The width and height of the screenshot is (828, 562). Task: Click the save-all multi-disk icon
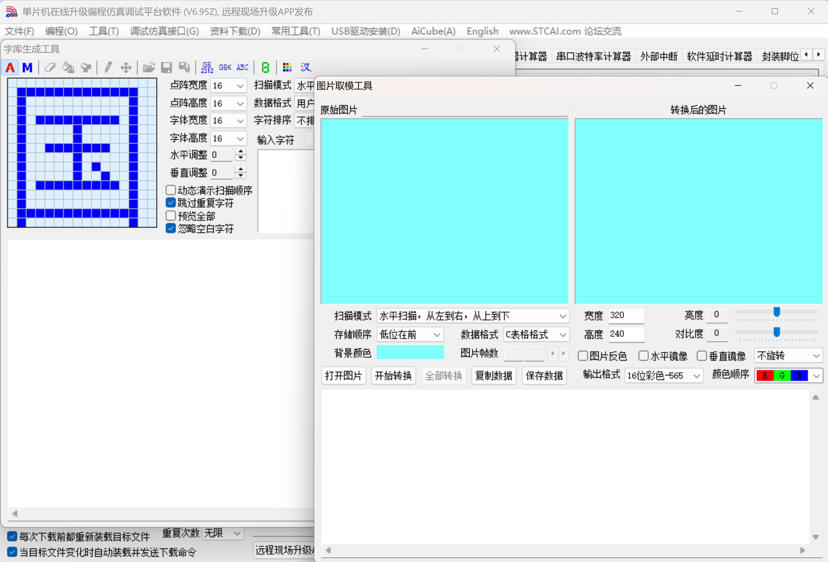pos(184,67)
